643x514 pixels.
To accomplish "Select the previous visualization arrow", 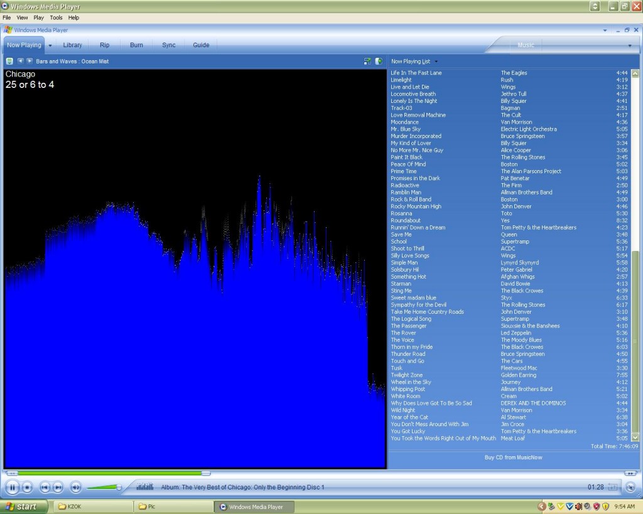I will (x=20, y=61).
